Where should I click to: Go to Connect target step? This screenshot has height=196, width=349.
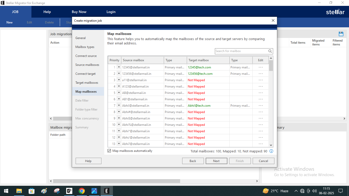pyautogui.click(x=85, y=74)
